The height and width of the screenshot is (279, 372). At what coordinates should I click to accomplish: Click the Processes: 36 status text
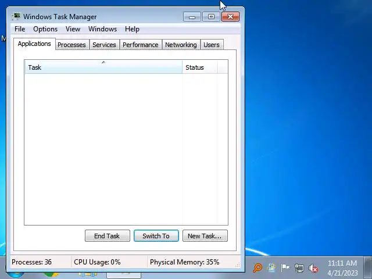(x=31, y=262)
